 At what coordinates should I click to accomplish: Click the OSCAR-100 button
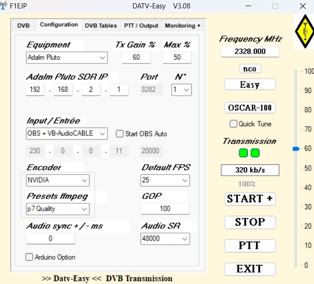tap(250, 108)
